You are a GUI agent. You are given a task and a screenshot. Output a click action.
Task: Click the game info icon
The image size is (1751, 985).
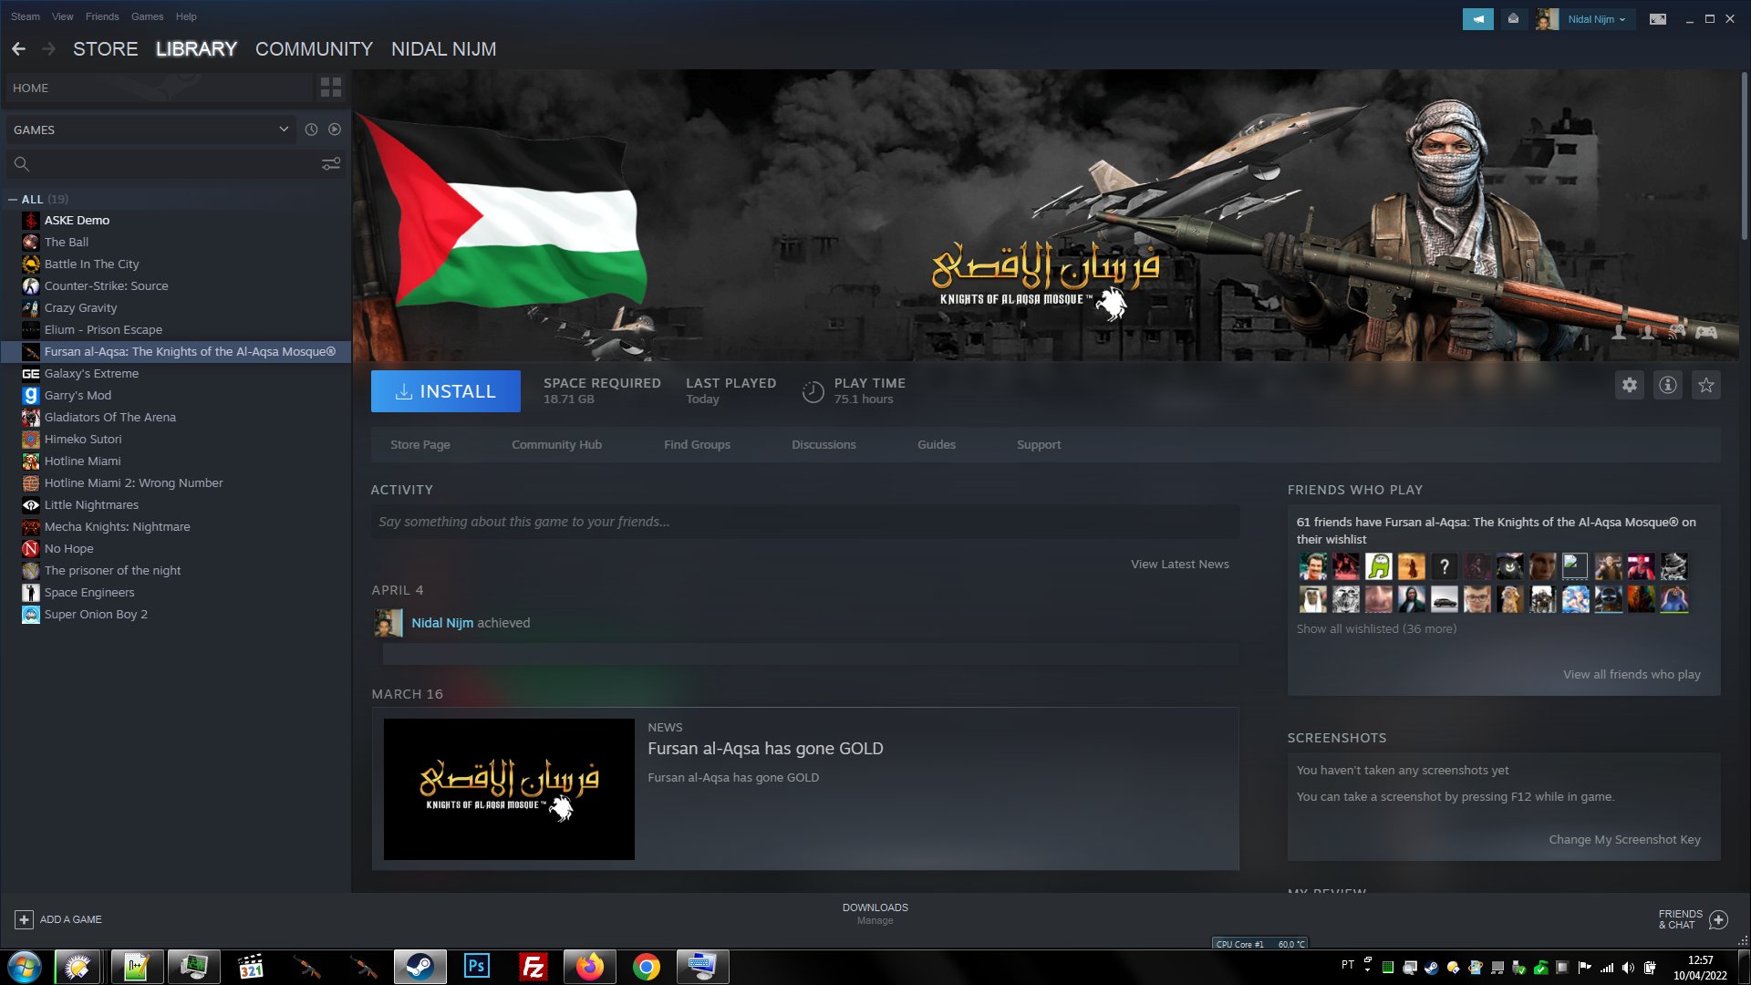coord(1669,385)
